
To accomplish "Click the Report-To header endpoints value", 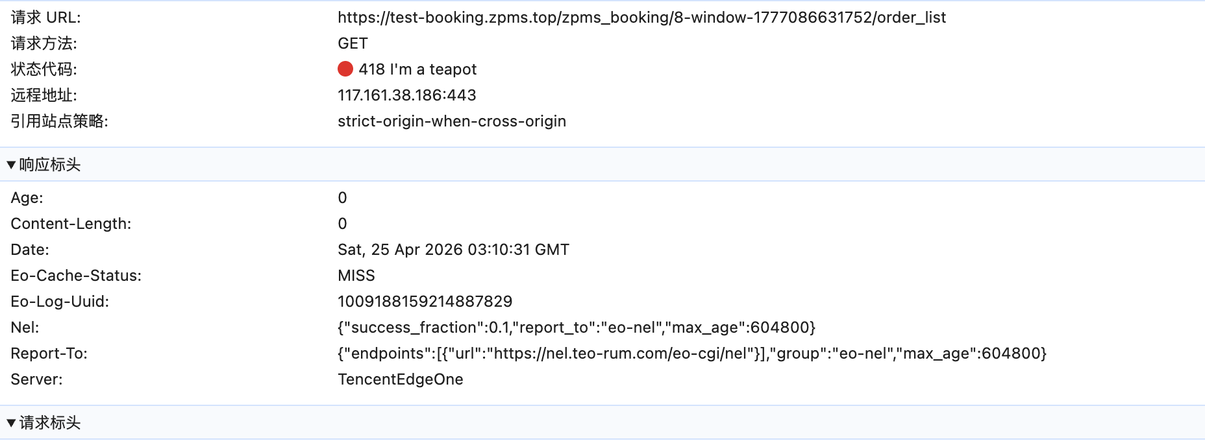I will (692, 353).
